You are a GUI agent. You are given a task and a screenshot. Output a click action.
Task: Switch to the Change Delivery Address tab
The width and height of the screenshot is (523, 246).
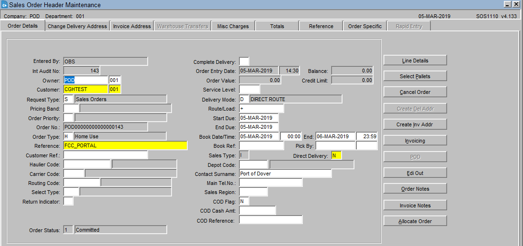click(x=77, y=26)
